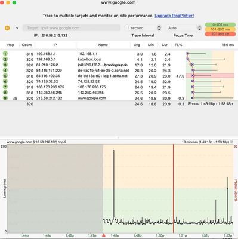Click the red 201 and up legend swatch
The width and height of the screenshot is (238, 239).
(x=220, y=34)
